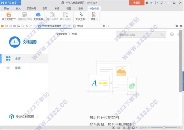Click the skin shirt icon in title bar
Image resolution: width=184 pixels, height=130 pixels.
147,2
